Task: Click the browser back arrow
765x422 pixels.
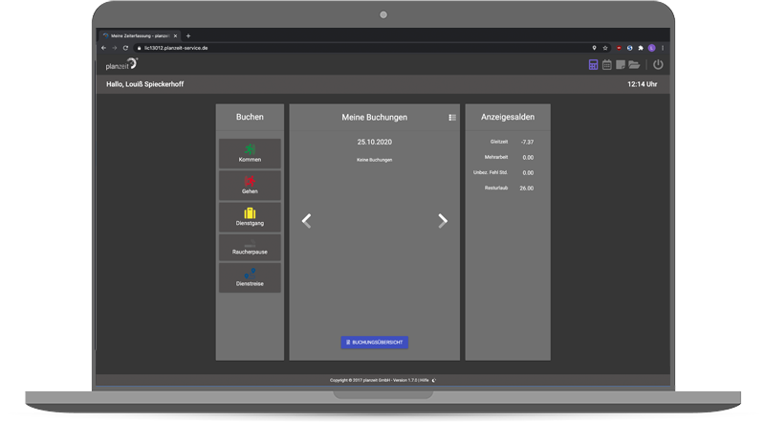Action: (103, 48)
